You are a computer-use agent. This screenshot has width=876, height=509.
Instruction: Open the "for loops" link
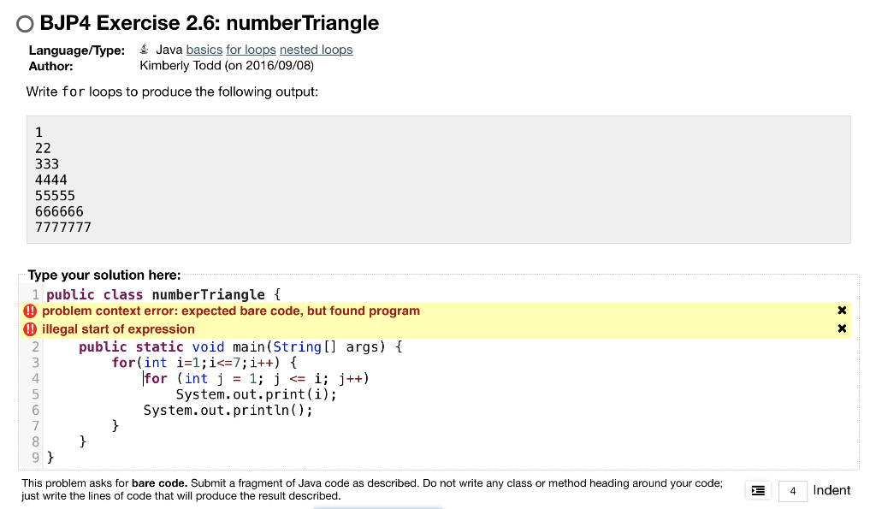point(249,49)
